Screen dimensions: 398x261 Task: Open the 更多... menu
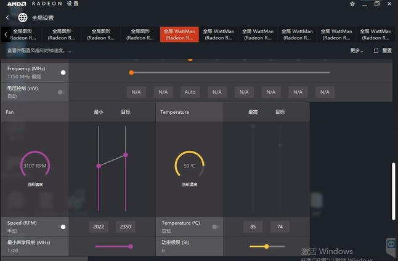pos(357,50)
